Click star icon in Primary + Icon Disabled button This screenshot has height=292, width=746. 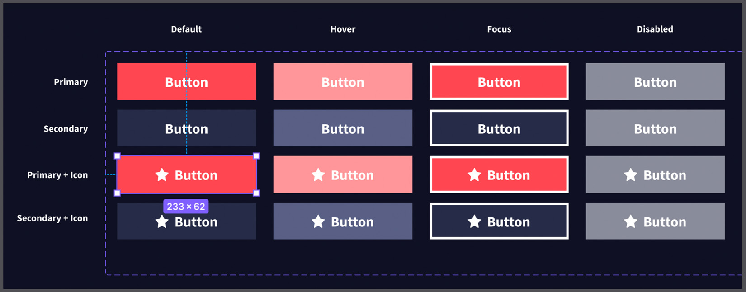(x=631, y=175)
